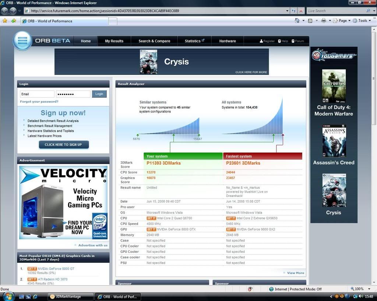
Task: Click the Print toolbar icon
Action: click(x=324, y=21)
